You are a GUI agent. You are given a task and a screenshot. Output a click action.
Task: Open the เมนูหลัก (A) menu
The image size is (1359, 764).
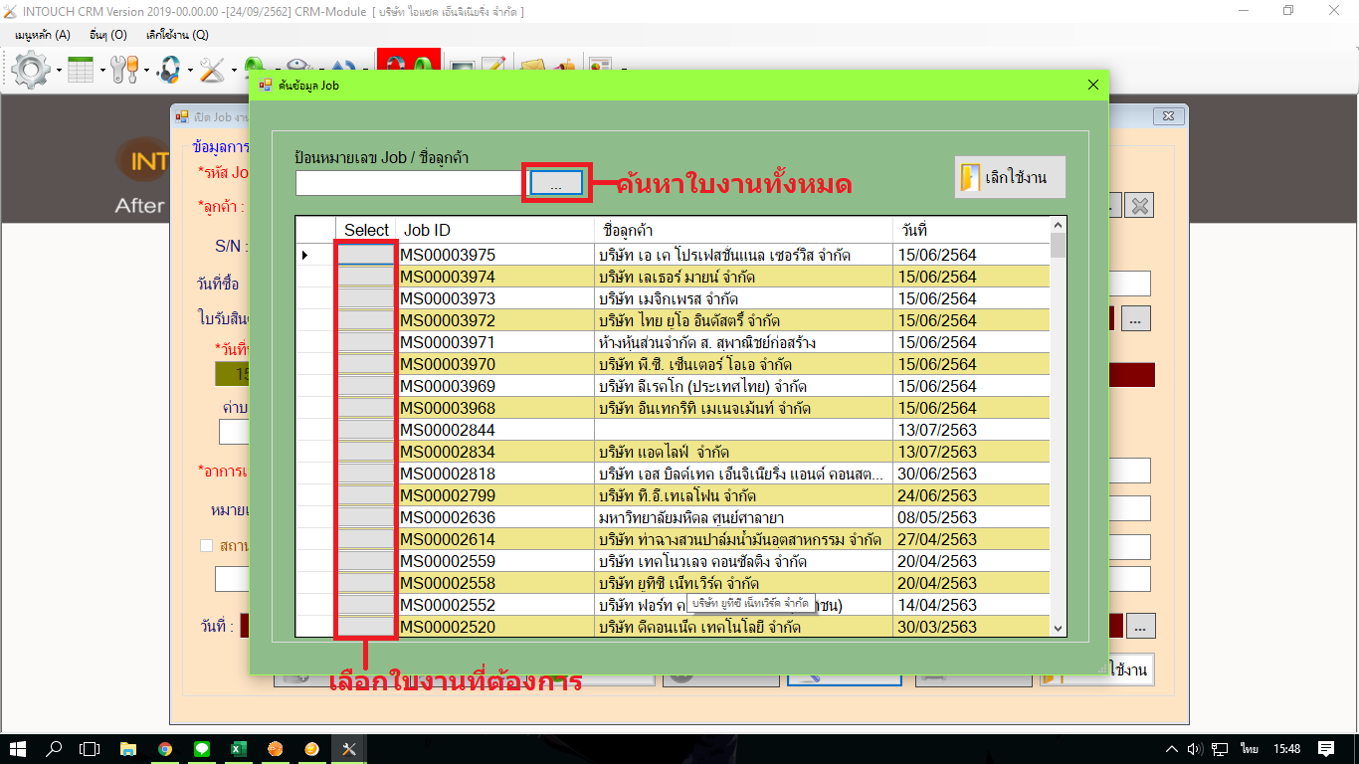pyautogui.click(x=43, y=35)
